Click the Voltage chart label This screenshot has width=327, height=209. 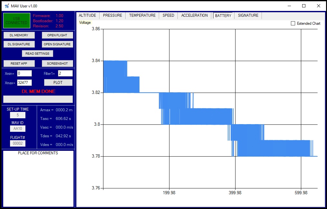85,23
